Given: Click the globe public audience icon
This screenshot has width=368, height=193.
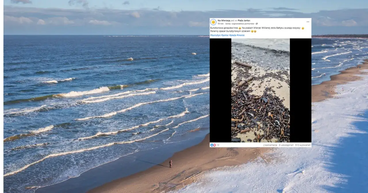Looking at the screenshot, I should [x=257, y=24].
